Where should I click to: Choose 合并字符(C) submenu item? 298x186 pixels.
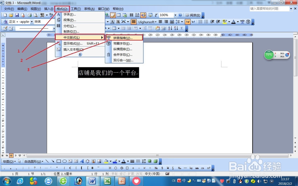click(x=124, y=55)
